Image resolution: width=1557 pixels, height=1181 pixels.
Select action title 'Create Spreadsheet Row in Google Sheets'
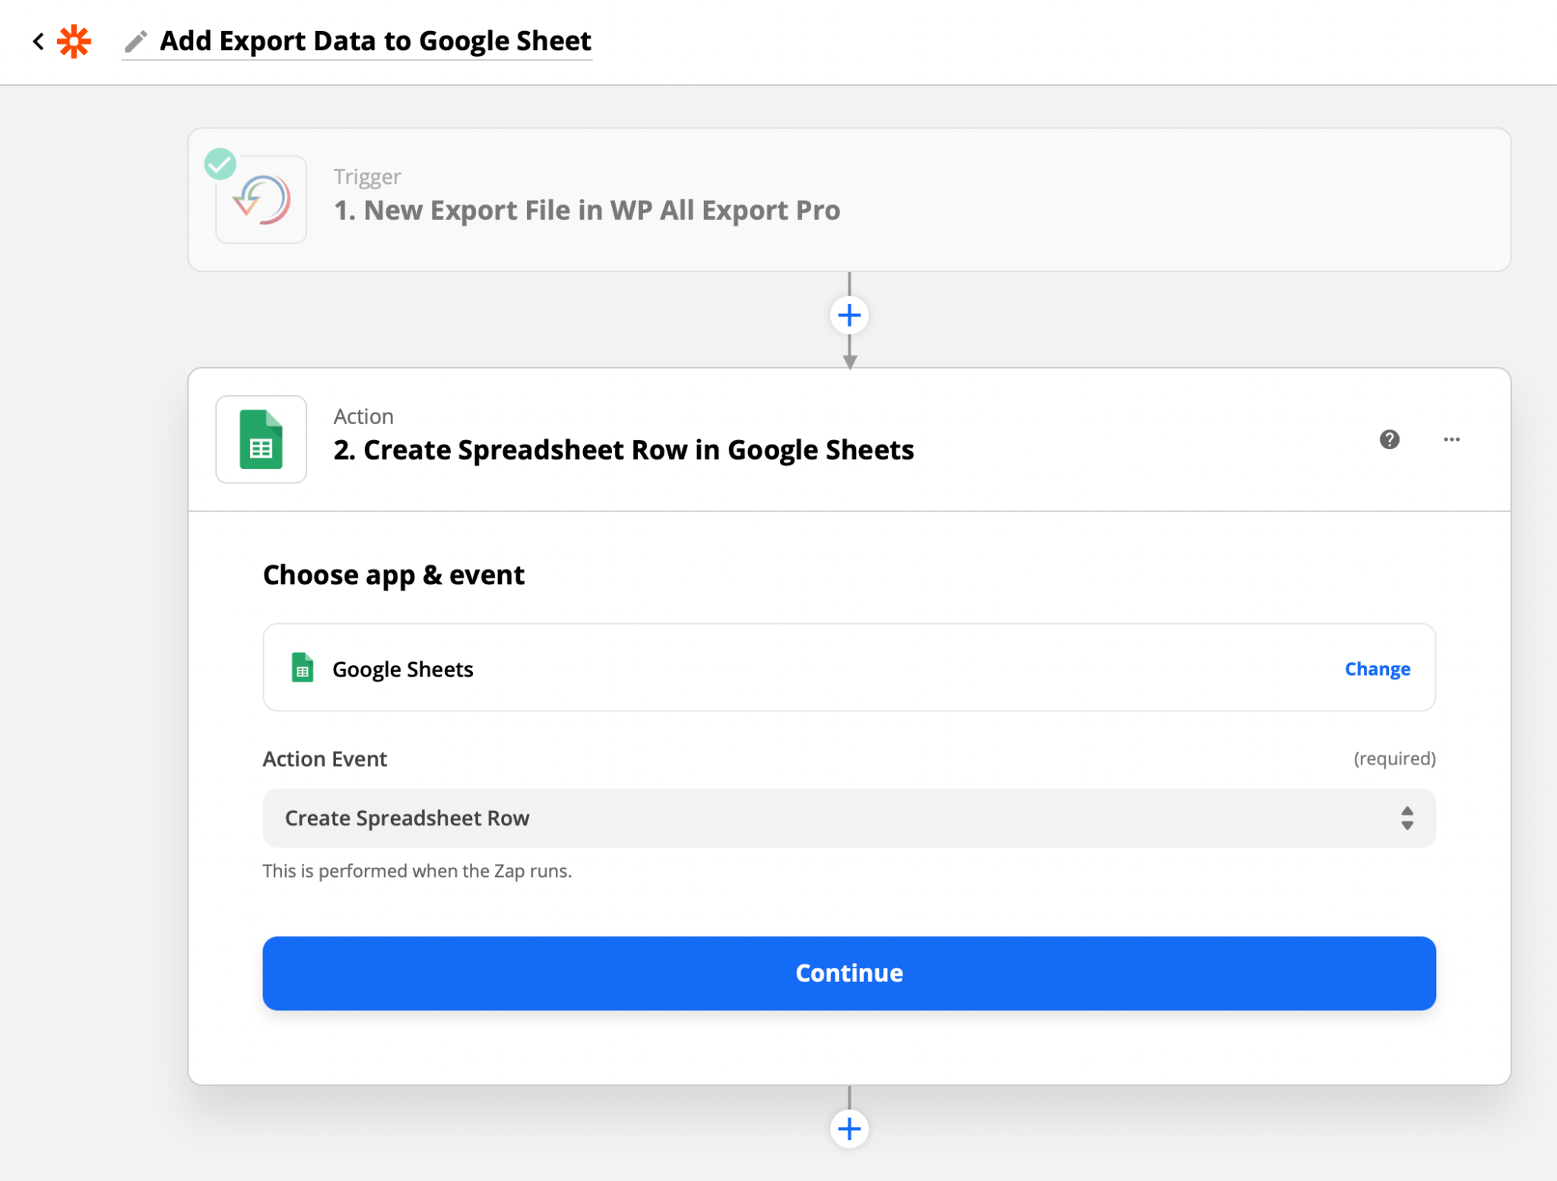(x=623, y=450)
